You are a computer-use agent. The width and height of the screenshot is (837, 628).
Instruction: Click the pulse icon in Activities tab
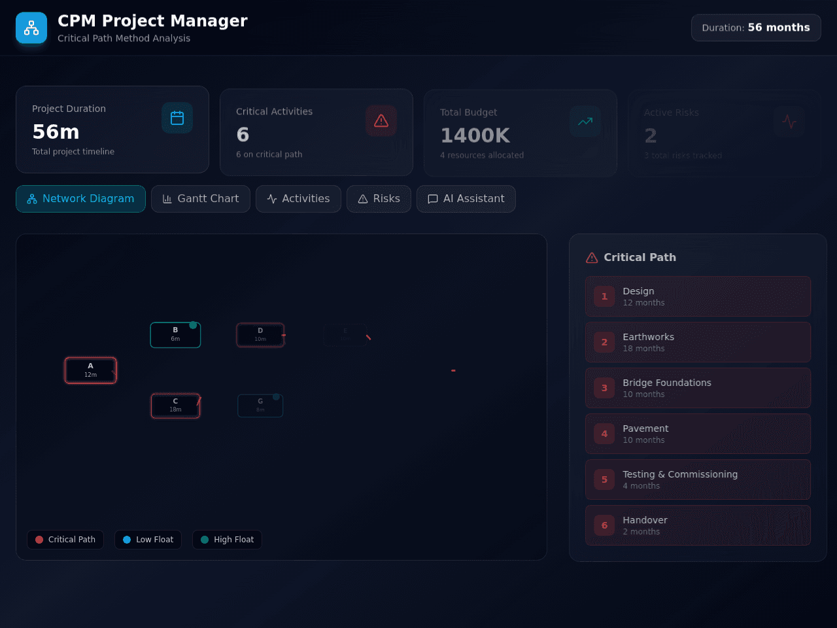pos(272,199)
